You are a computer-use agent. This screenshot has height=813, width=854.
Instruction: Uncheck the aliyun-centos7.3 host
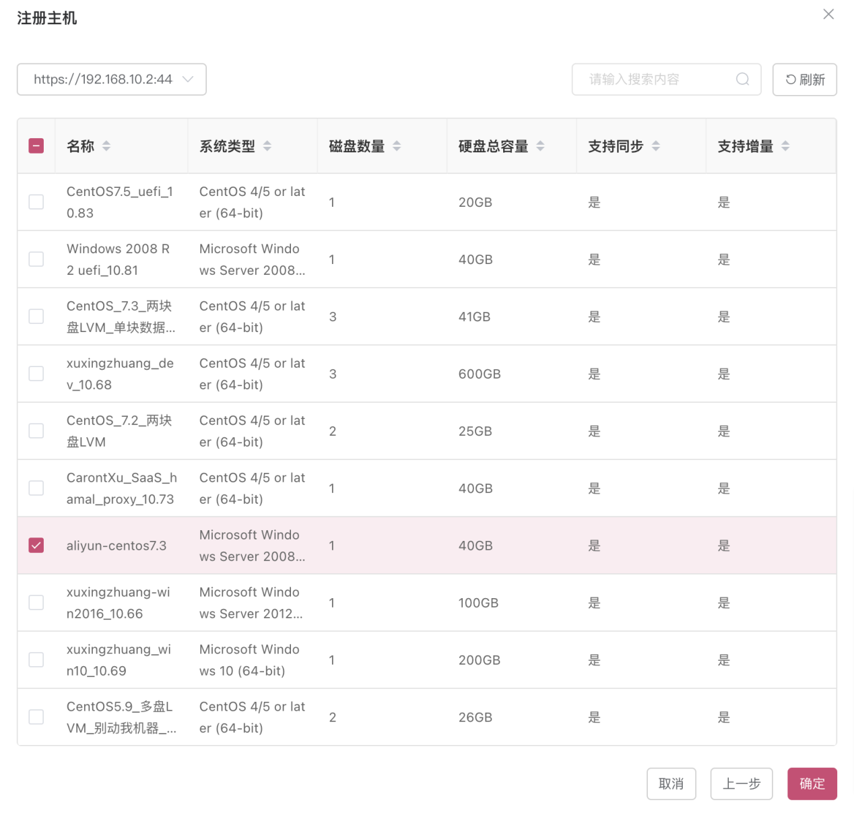pos(36,546)
